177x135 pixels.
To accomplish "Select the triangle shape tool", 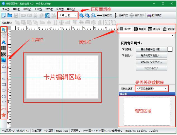I will point(4,79).
